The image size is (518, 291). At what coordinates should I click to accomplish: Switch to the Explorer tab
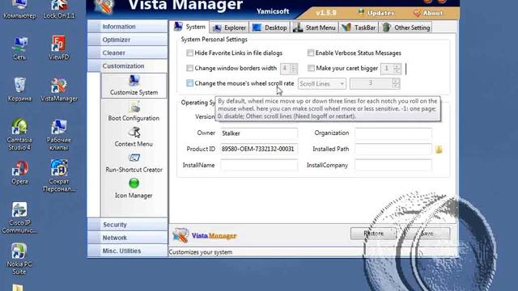pyautogui.click(x=229, y=27)
